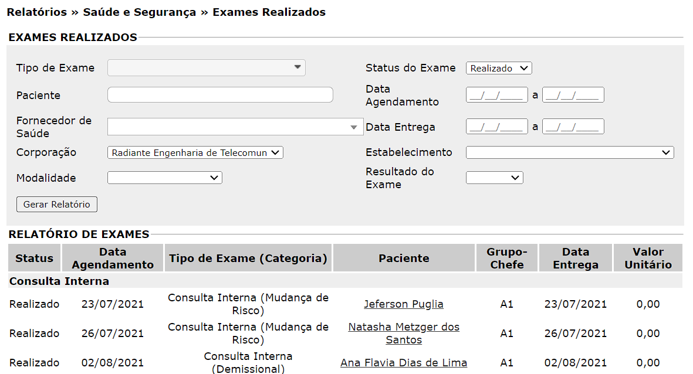Image resolution: width=693 pixels, height=374 pixels.
Task: Open the Modalidade dropdown
Action: pyautogui.click(x=164, y=178)
